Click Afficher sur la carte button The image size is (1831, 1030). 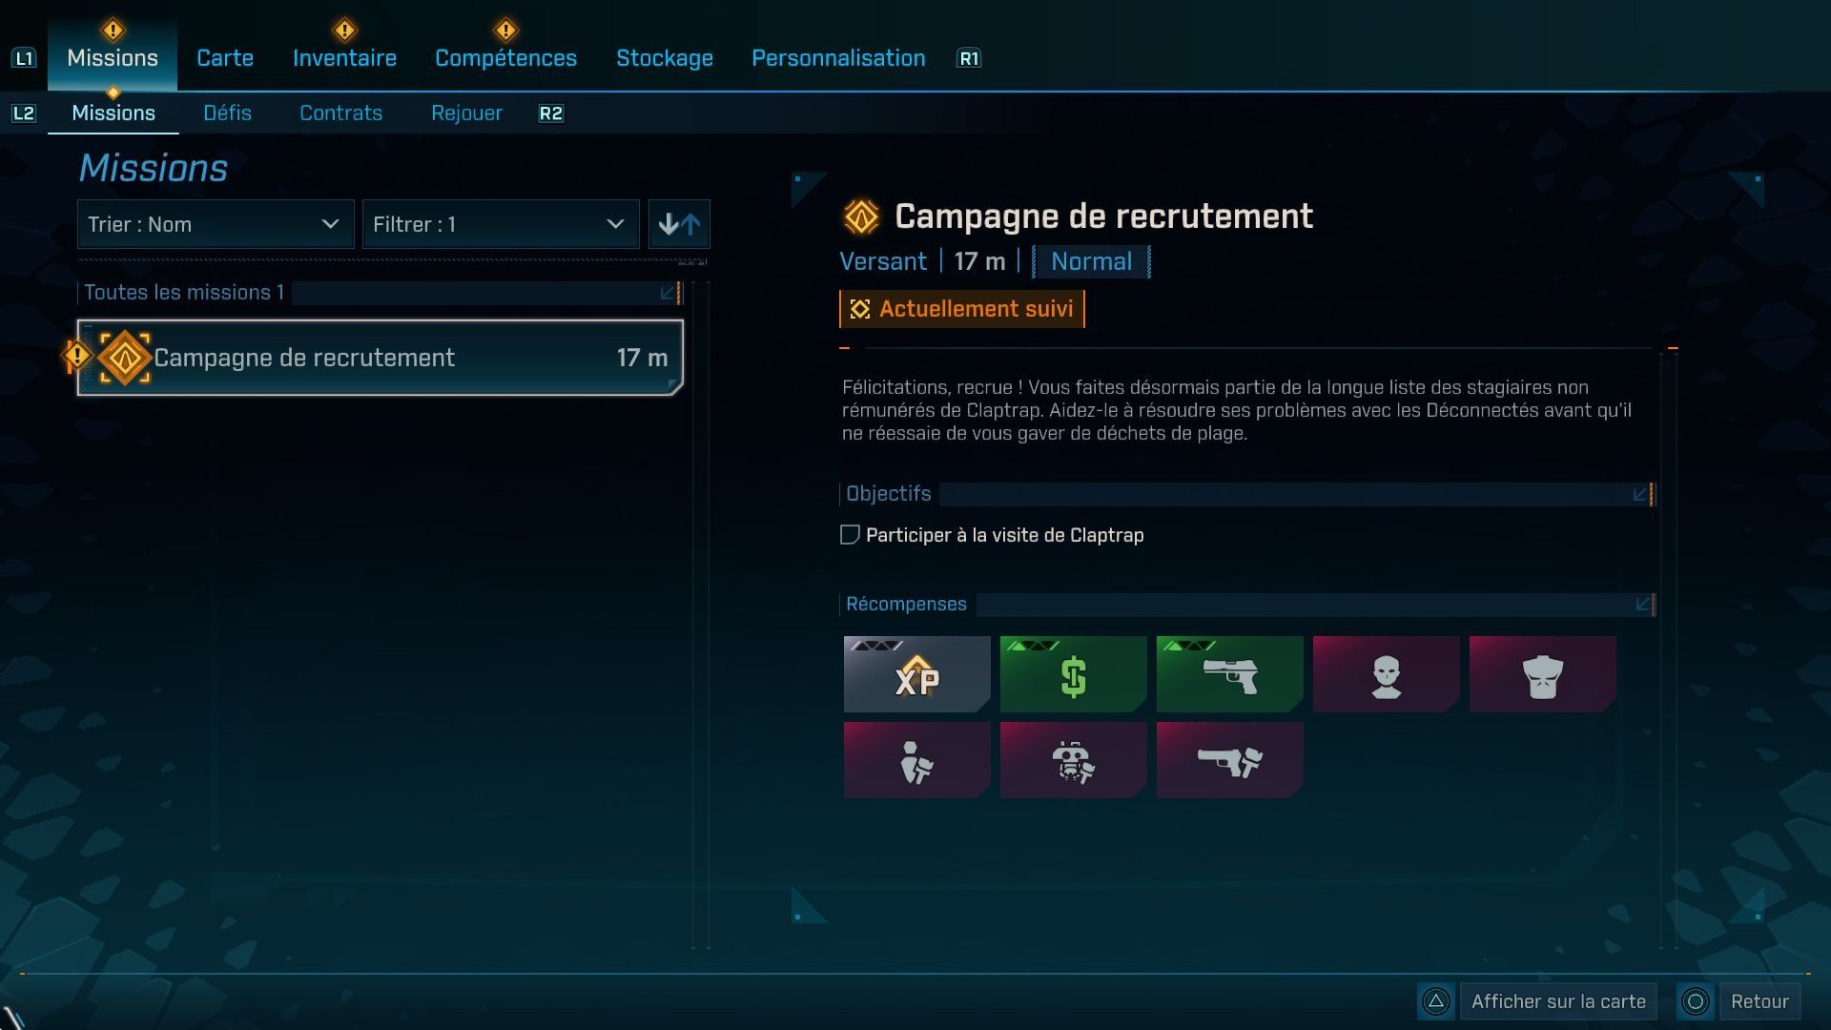tap(1558, 1001)
